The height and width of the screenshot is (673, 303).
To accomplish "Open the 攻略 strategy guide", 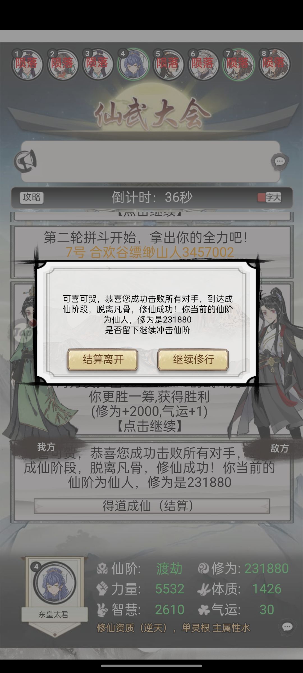I will coord(31,197).
